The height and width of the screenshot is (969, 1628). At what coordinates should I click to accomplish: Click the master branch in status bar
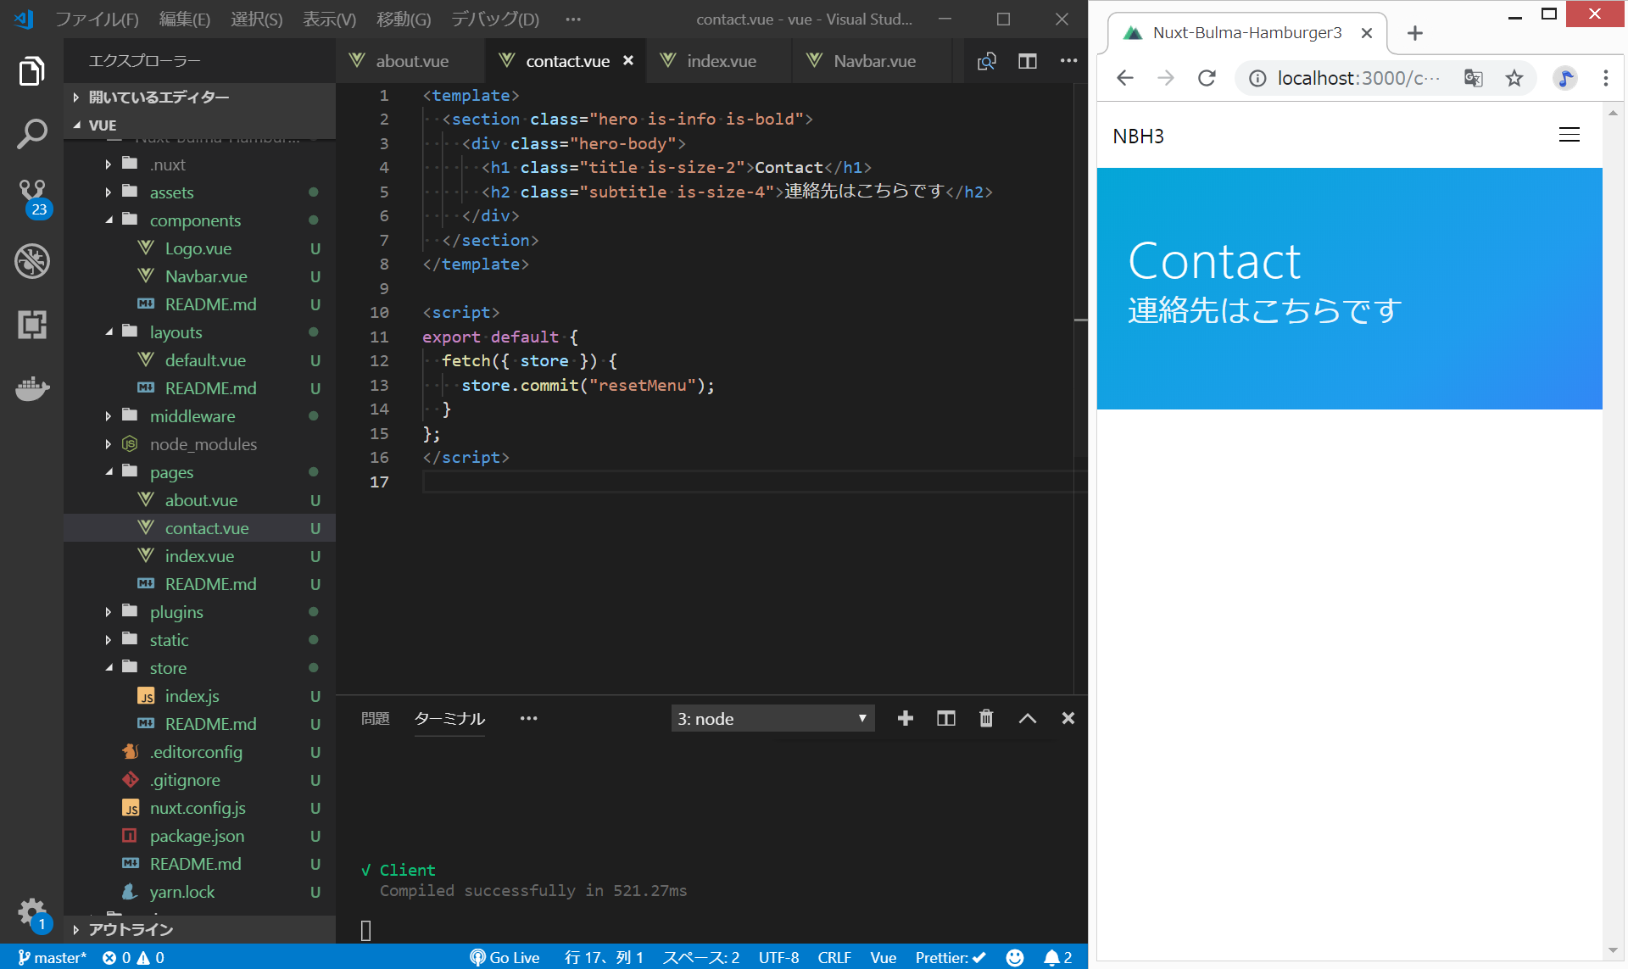(53, 957)
